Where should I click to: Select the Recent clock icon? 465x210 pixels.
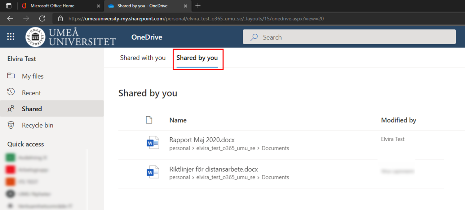(11, 92)
